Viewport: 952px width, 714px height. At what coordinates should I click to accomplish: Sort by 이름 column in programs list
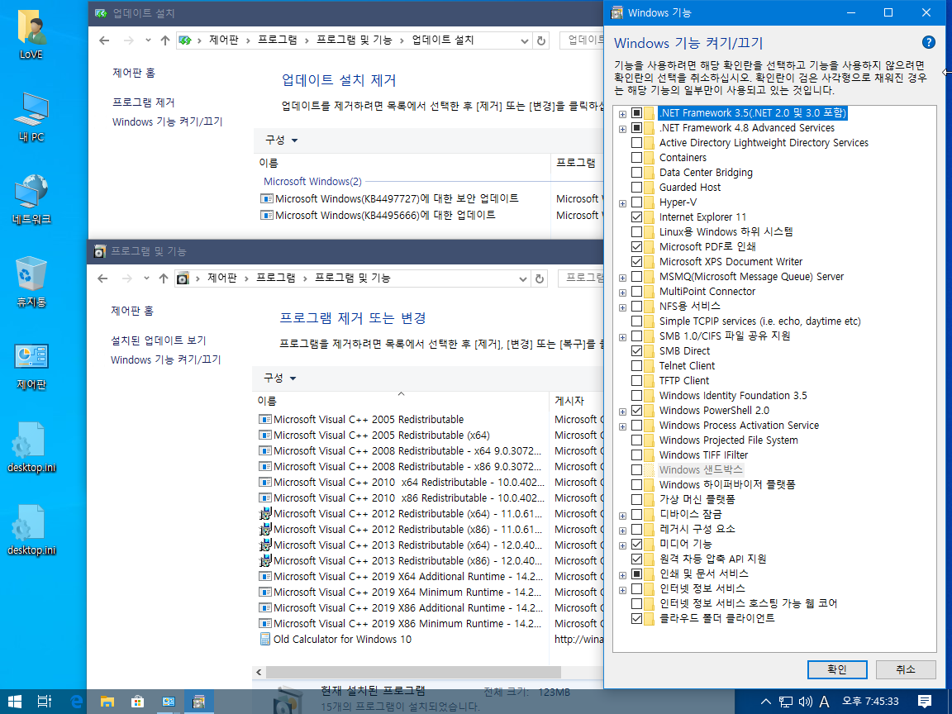coord(401,401)
